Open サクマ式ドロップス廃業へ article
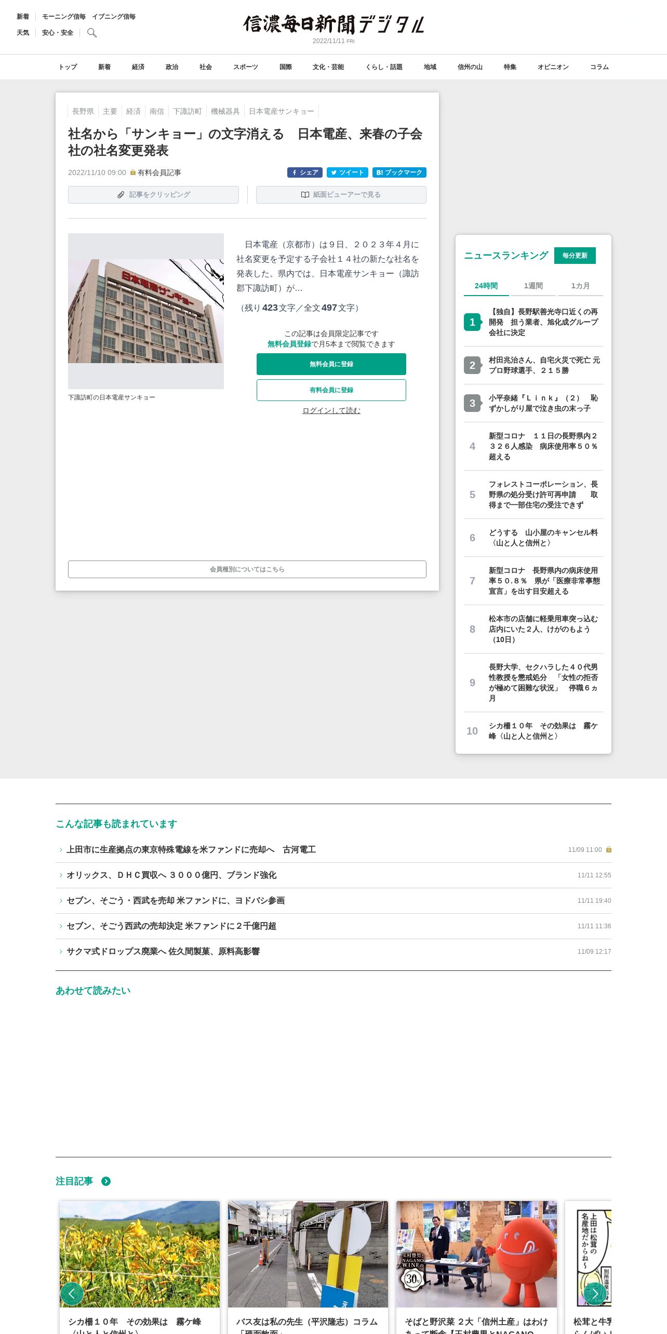Image resolution: width=667 pixels, height=1334 pixels. pyautogui.click(x=163, y=952)
